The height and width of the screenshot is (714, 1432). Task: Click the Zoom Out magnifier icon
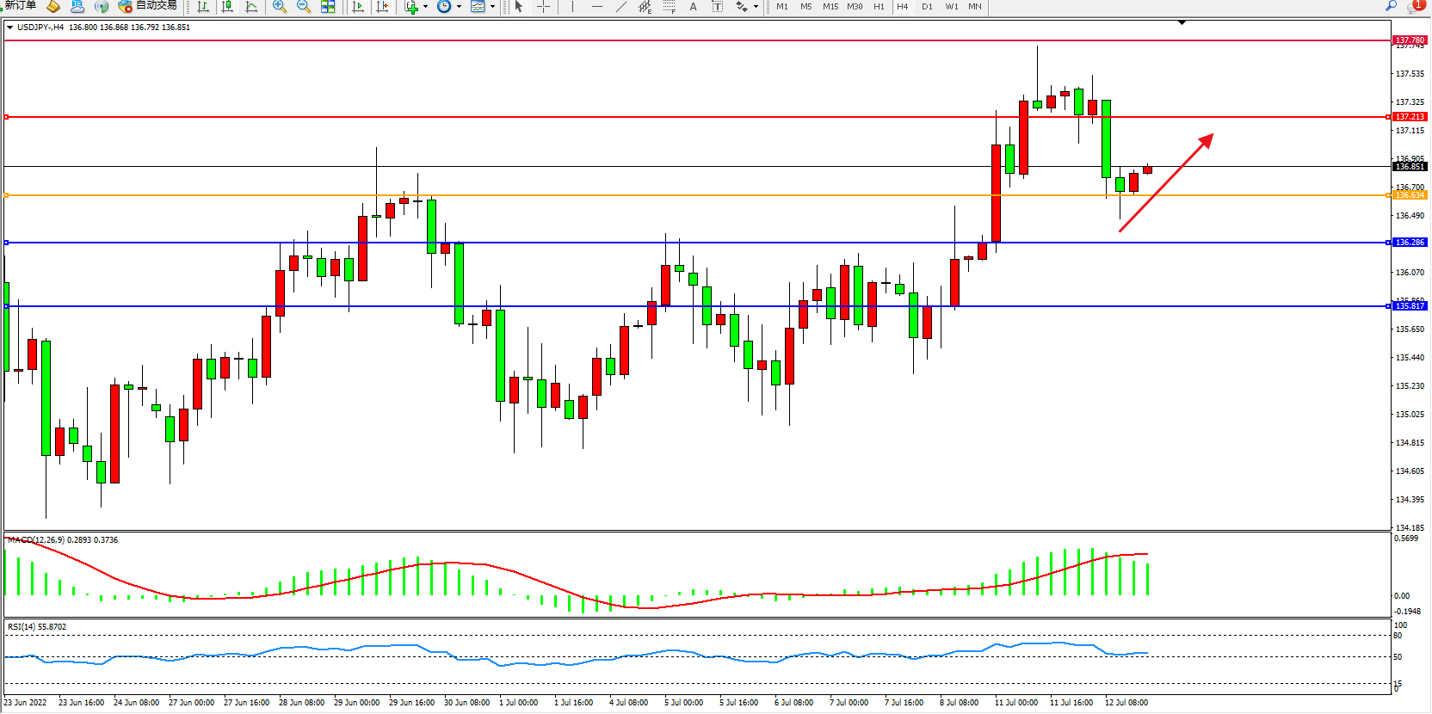pyautogui.click(x=304, y=7)
